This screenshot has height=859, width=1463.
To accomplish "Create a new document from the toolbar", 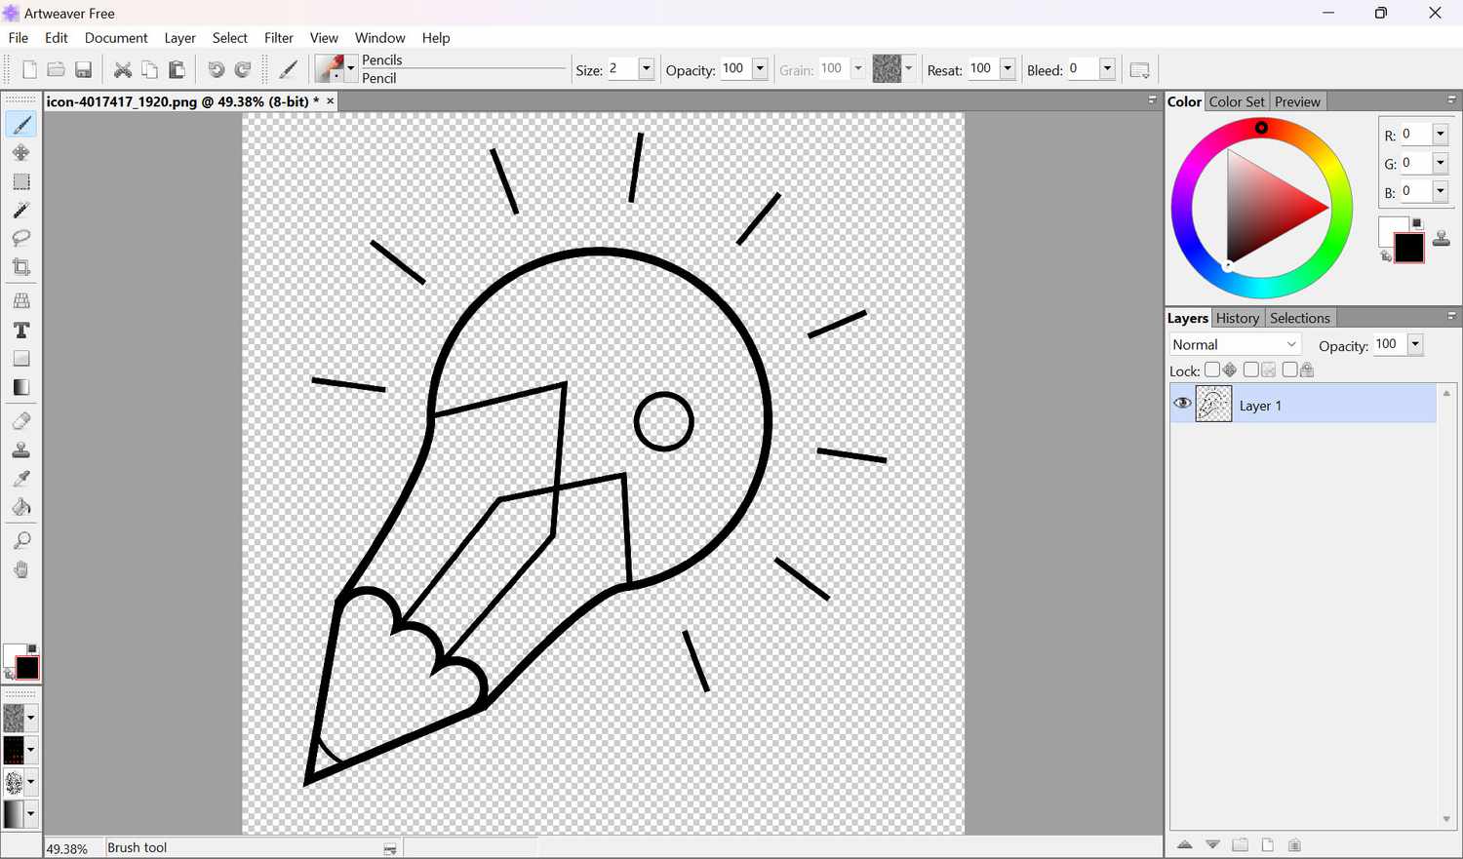I will point(29,69).
